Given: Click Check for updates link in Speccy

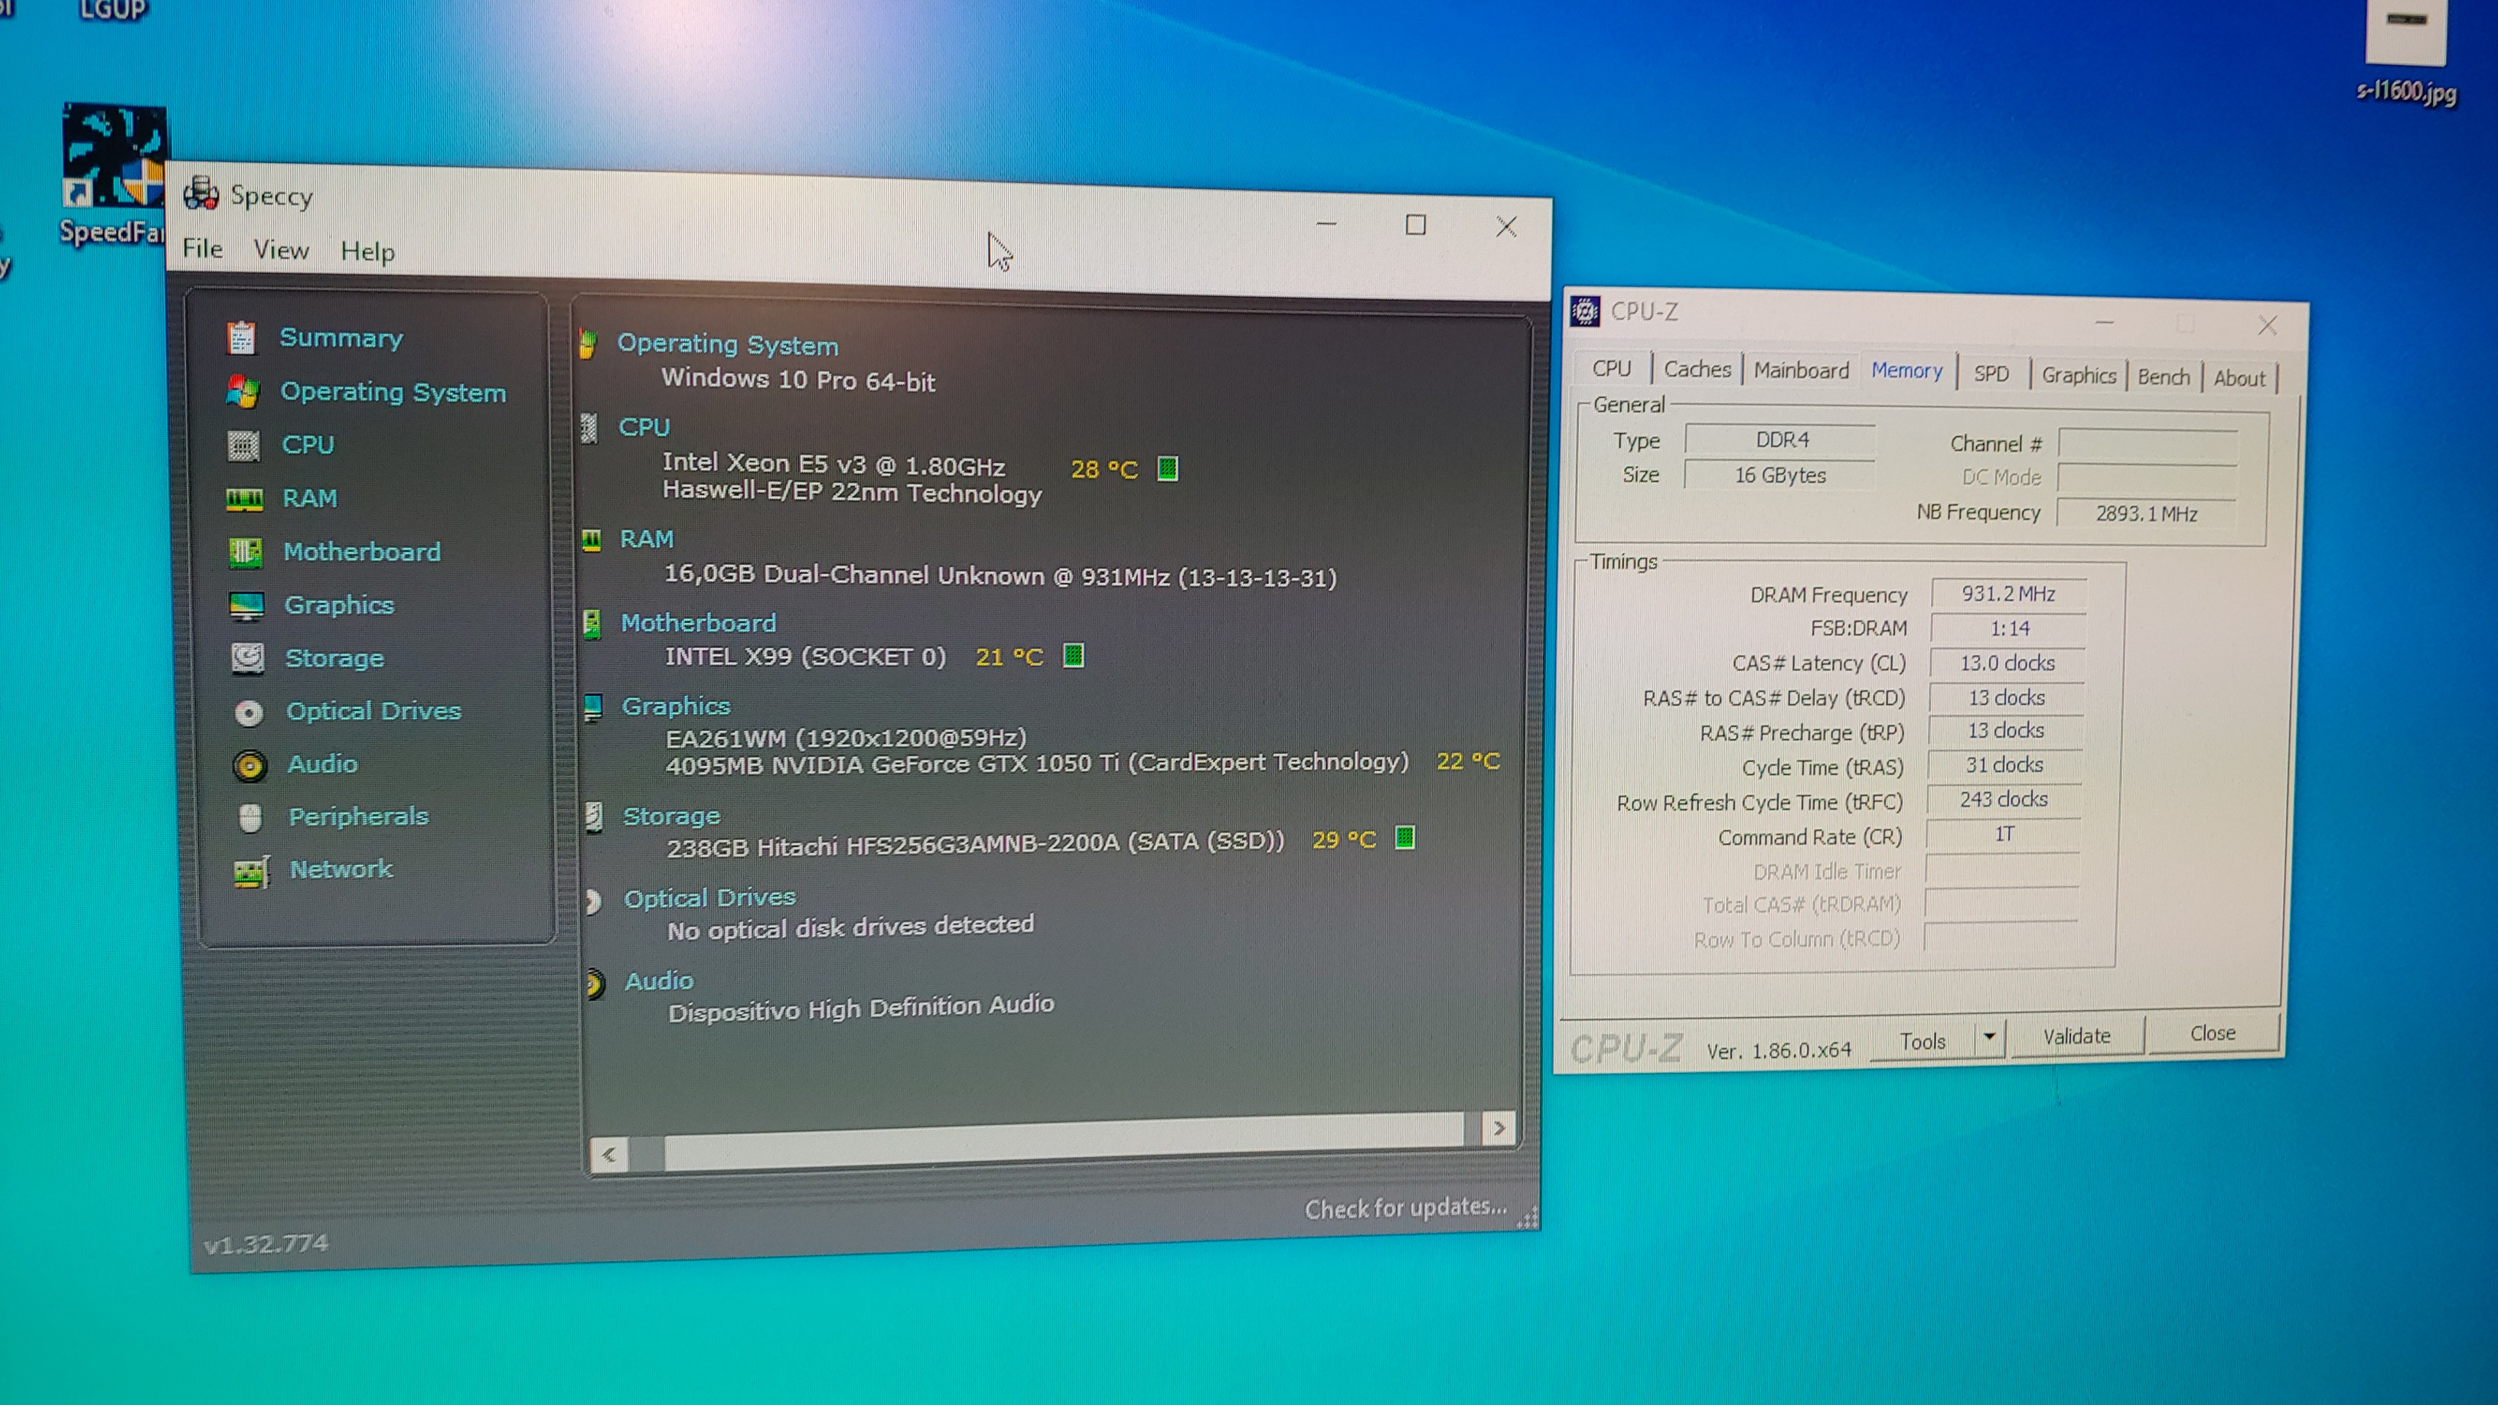Looking at the screenshot, I should 1405,1208.
